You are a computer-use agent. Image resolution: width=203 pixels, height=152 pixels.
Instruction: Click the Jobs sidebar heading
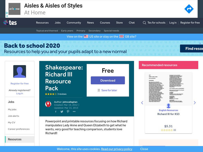pos(11,102)
